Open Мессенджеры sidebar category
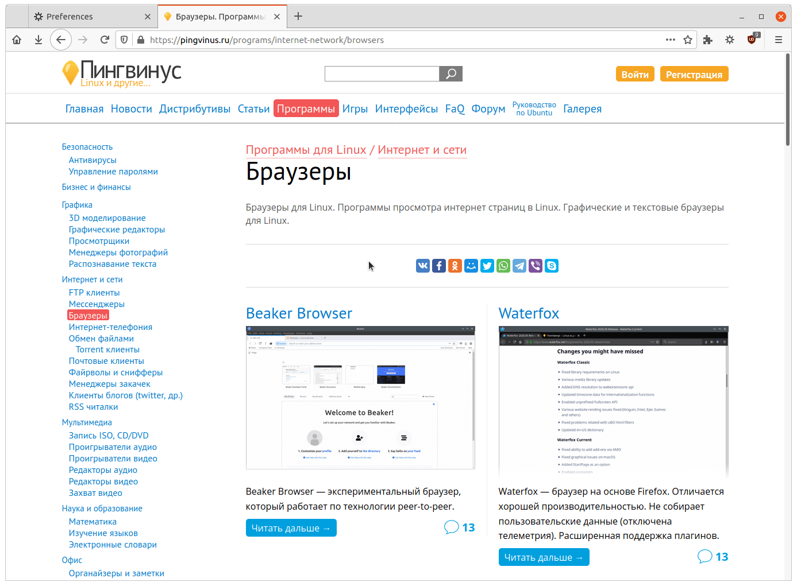This screenshot has width=797, height=586. click(x=97, y=304)
